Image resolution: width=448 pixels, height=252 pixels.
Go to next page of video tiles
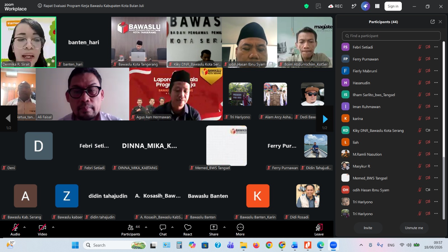point(325,119)
